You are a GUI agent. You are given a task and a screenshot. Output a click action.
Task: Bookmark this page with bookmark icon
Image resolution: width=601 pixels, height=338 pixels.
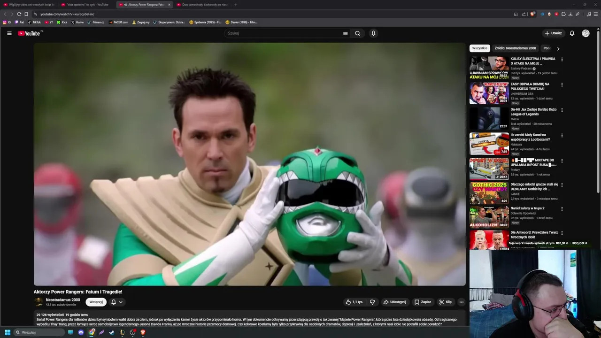[26, 14]
